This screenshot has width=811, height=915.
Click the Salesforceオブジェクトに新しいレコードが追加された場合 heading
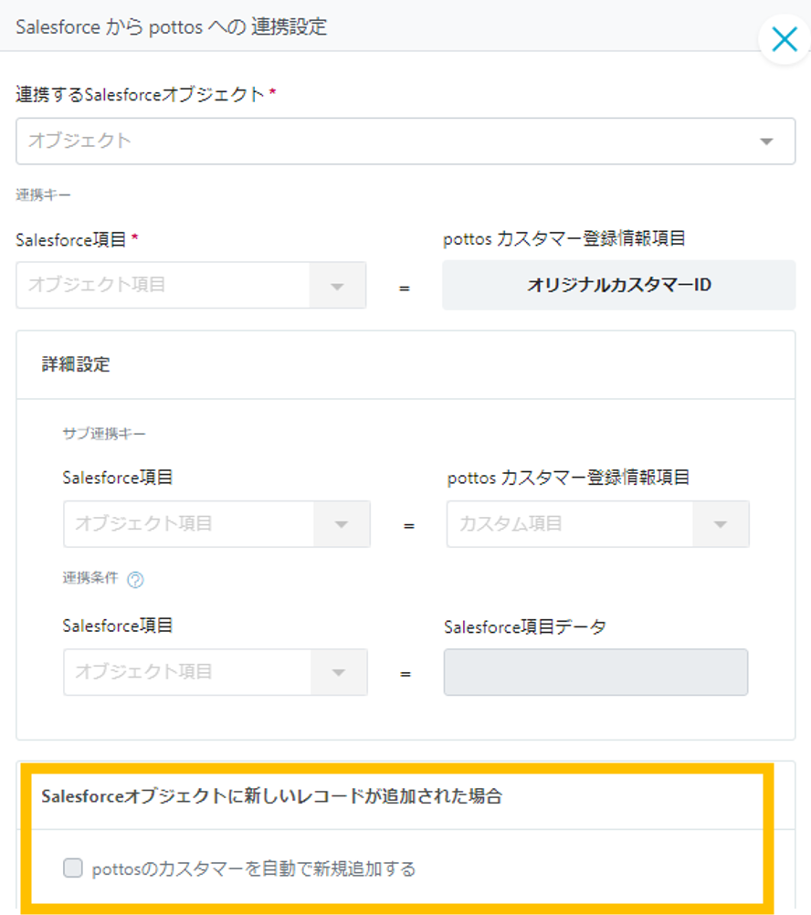click(272, 796)
